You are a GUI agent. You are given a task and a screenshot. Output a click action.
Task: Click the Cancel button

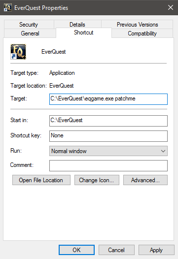tap(116, 250)
